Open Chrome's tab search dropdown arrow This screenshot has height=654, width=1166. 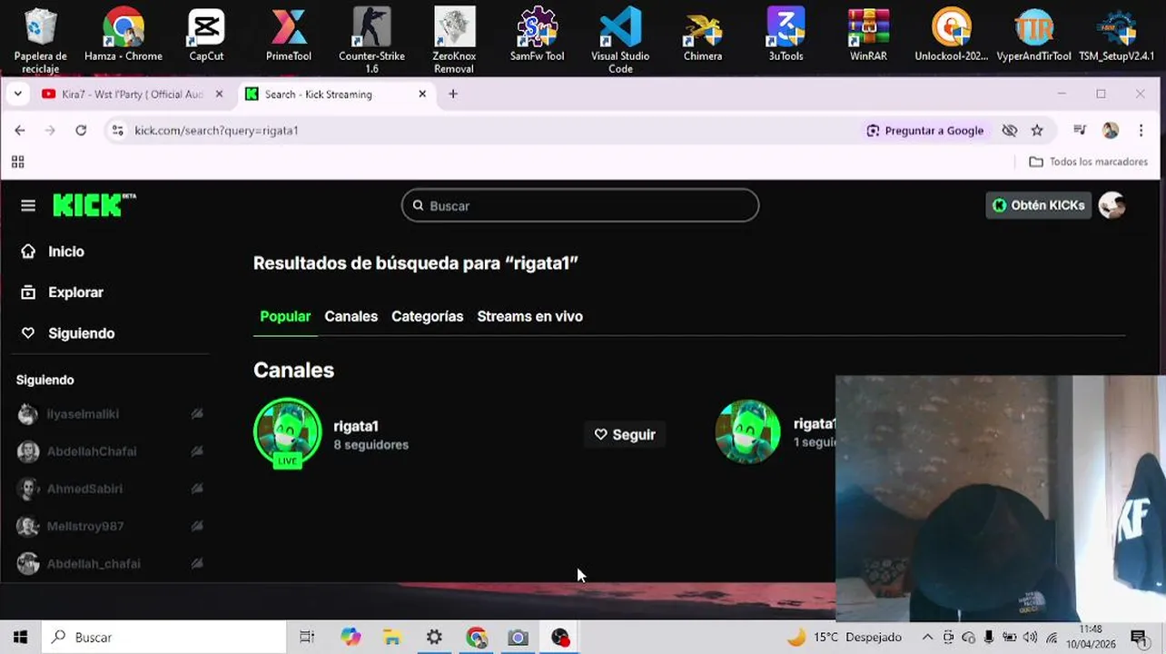(x=17, y=94)
